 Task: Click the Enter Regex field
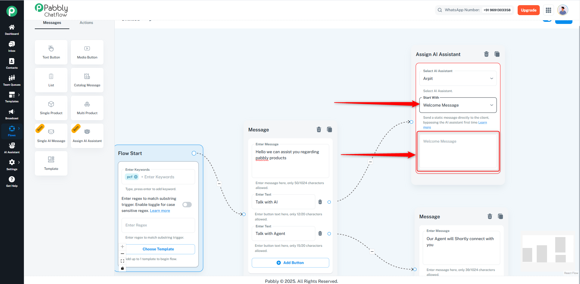click(x=158, y=225)
